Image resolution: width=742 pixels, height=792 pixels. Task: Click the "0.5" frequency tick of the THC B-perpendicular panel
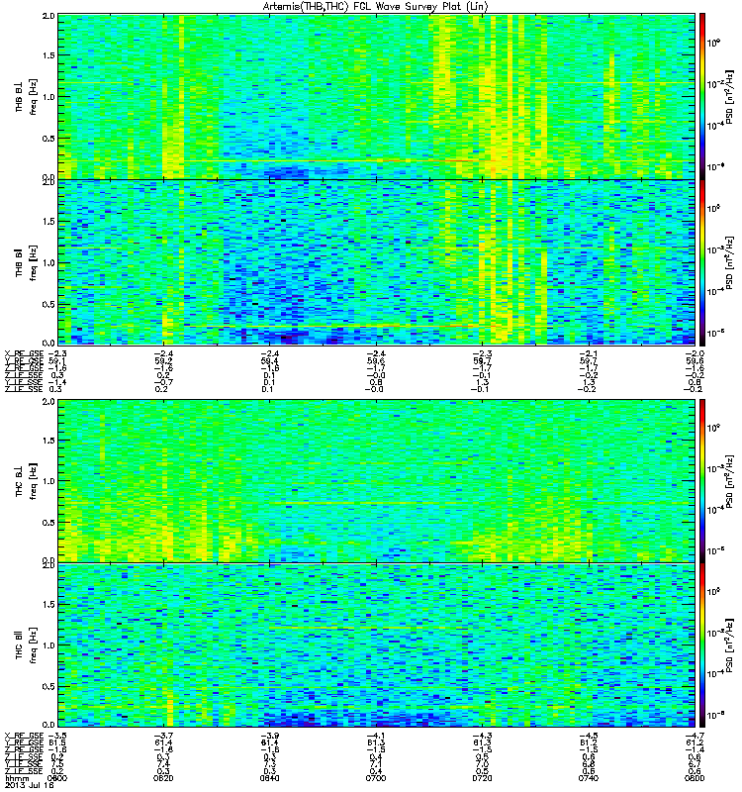point(48,523)
